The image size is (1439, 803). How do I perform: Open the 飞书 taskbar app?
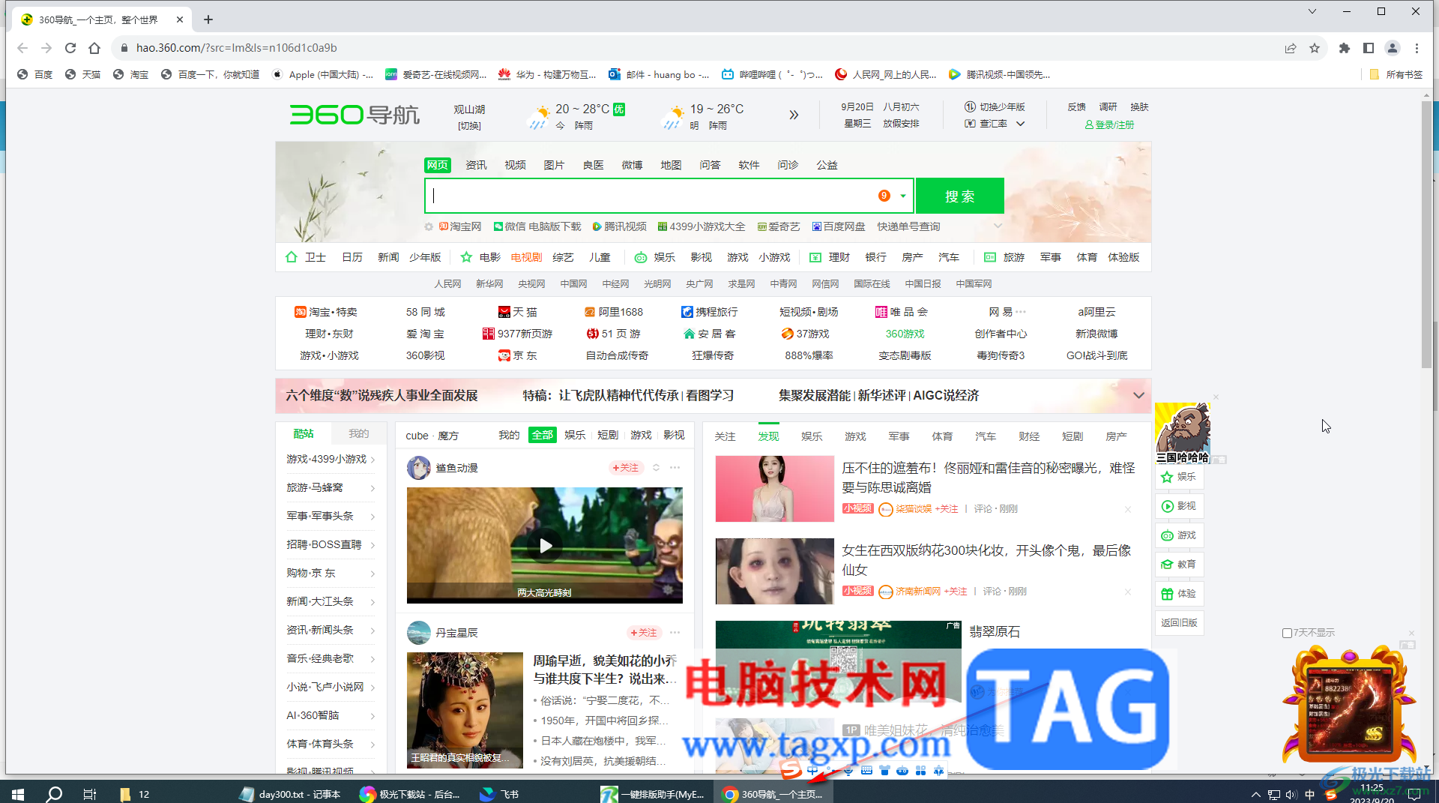coord(500,794)
